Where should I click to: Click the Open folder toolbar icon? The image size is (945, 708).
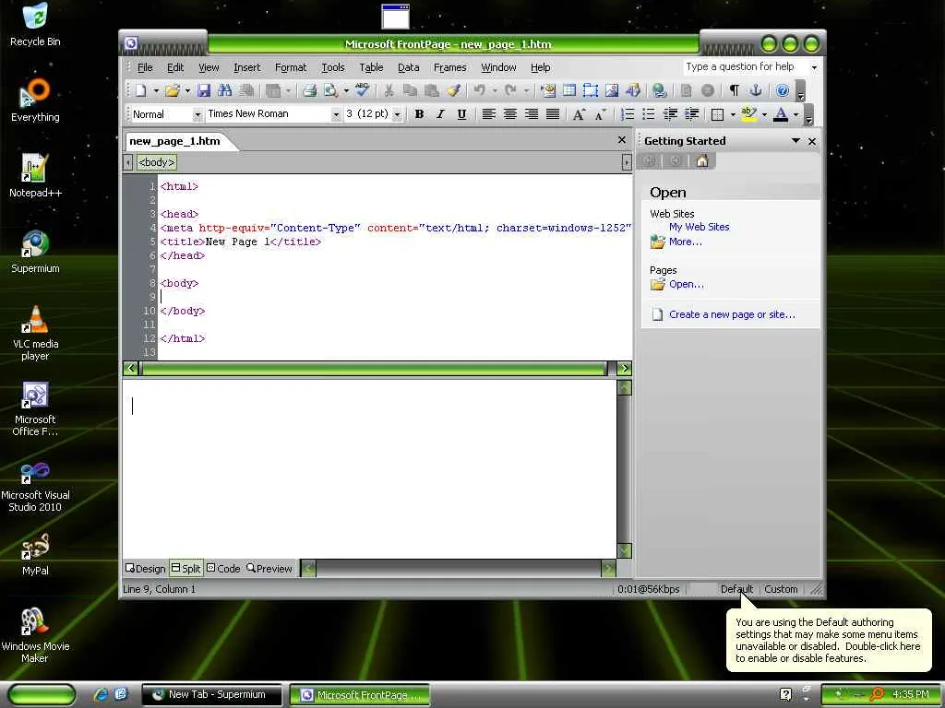click(x=173, y=91)
